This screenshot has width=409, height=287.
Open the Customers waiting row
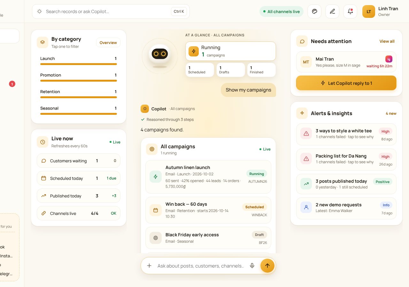click(79, 161)
